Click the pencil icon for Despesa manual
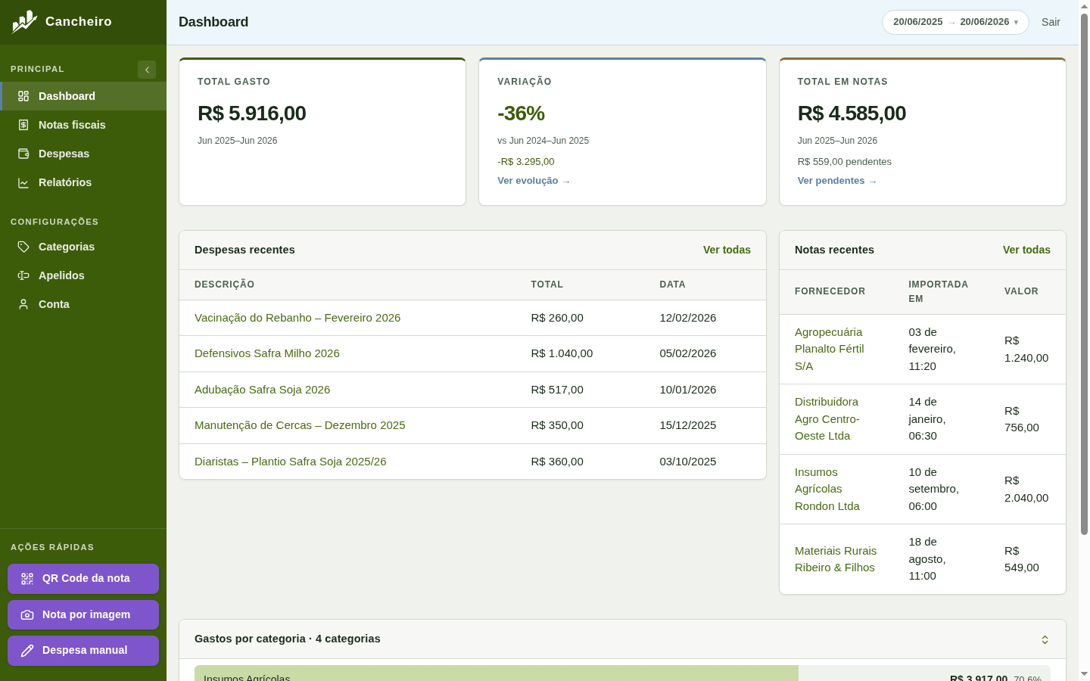Viewport: 1090px width, 681px height. point(27,651)
